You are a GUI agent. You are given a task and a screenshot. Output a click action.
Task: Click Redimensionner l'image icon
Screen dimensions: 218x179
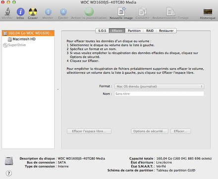click(x=170, y=11)
